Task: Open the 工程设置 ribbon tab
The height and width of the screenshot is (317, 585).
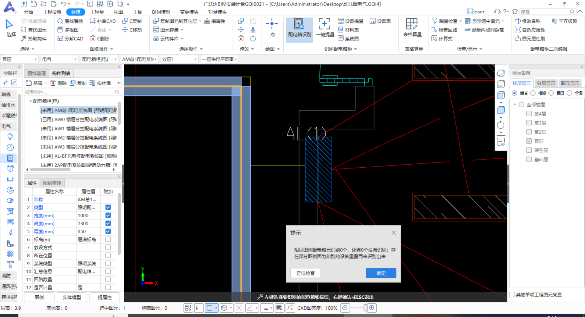Action: [52, 12]
